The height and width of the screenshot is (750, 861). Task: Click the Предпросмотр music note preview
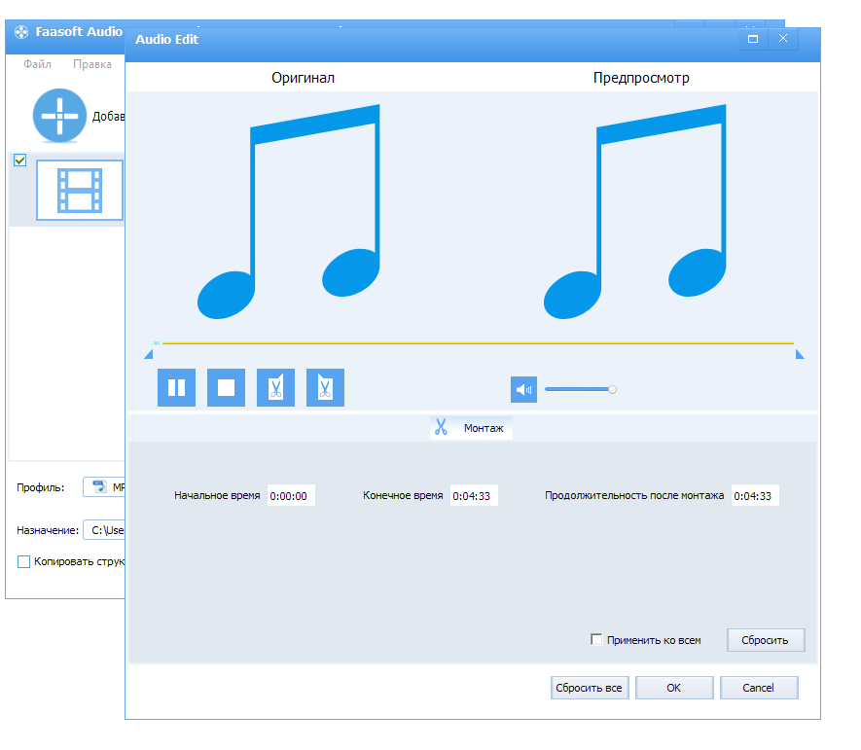[x=635, y=211]
